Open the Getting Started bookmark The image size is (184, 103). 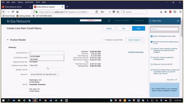coord(24,16)
